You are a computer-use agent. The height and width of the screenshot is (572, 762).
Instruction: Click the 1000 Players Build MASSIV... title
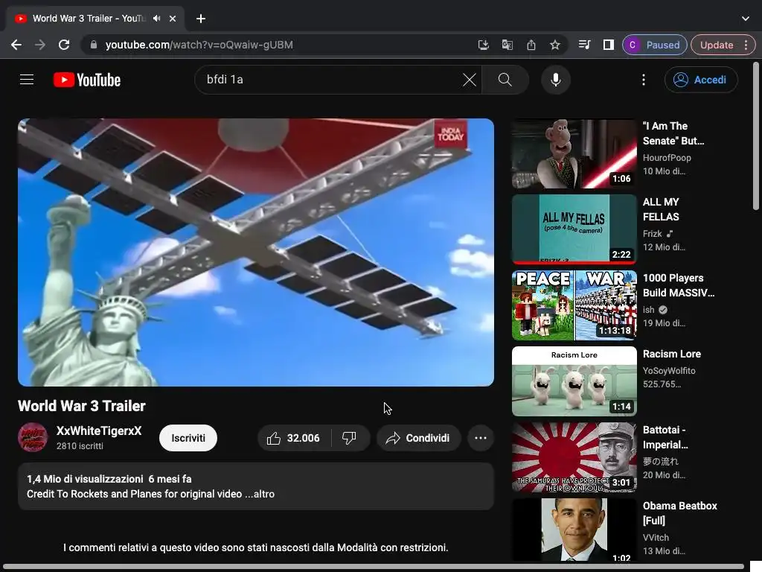click(x=679, y=285)
